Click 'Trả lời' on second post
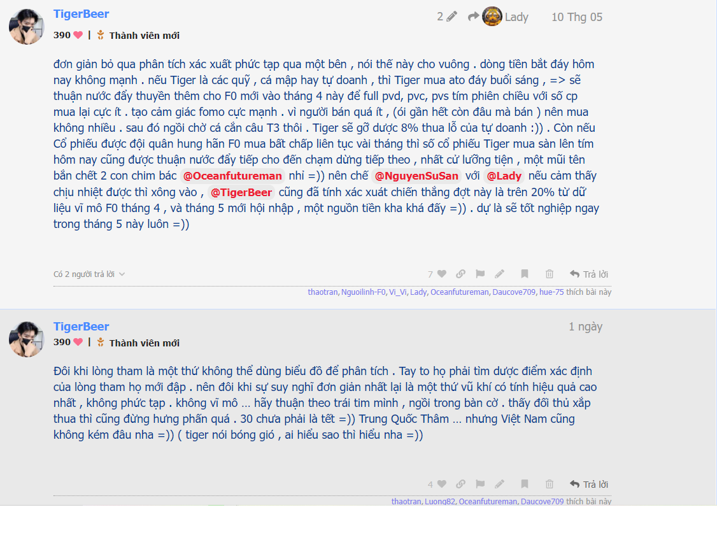This screenshot has width=717, height=554. [x=589, y=484]
